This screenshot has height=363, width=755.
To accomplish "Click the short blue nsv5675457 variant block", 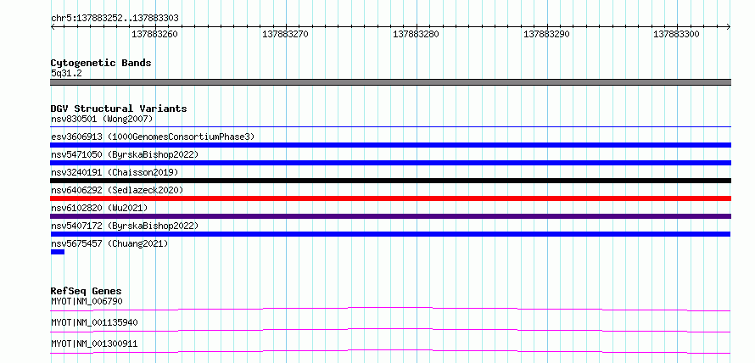I will (x=58, y=252).
